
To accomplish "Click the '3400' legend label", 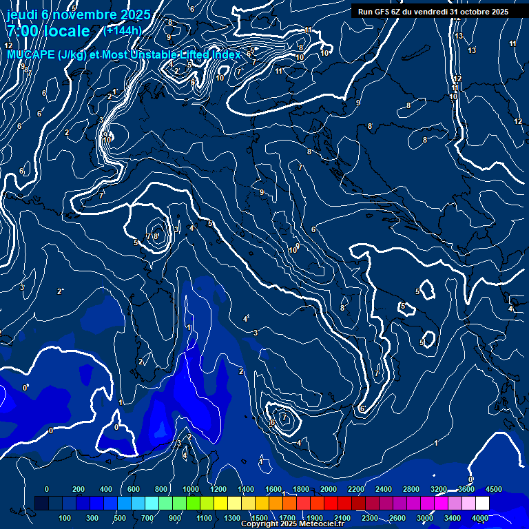I will (x=453, y=518).
